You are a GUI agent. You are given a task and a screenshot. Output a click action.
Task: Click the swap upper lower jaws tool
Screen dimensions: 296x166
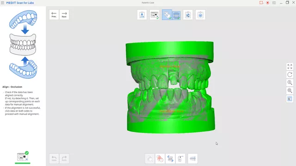coord(170,159)
